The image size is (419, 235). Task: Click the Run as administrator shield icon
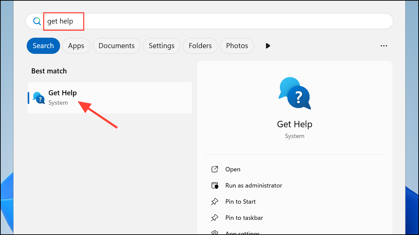(215, 186)
